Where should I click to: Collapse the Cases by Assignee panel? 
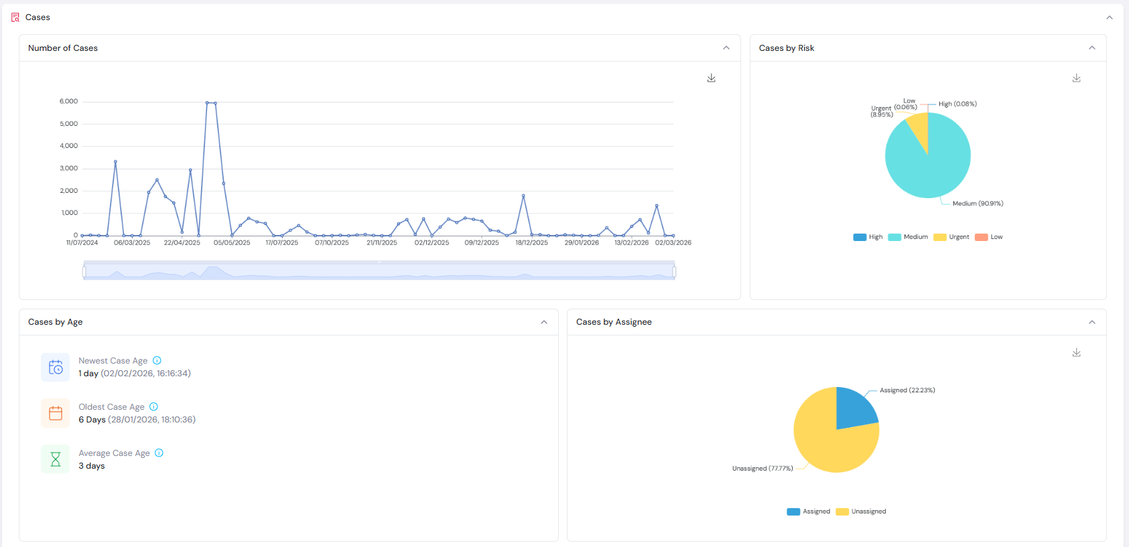tap(1092, 322)
